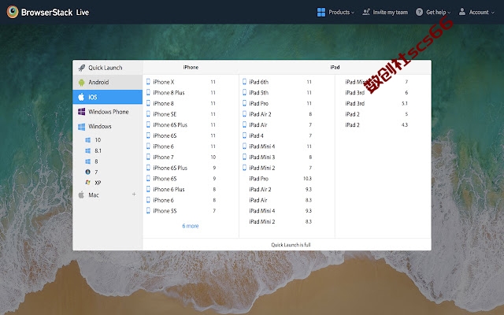Expand Mac with the plus button

[x=134, y=195]
